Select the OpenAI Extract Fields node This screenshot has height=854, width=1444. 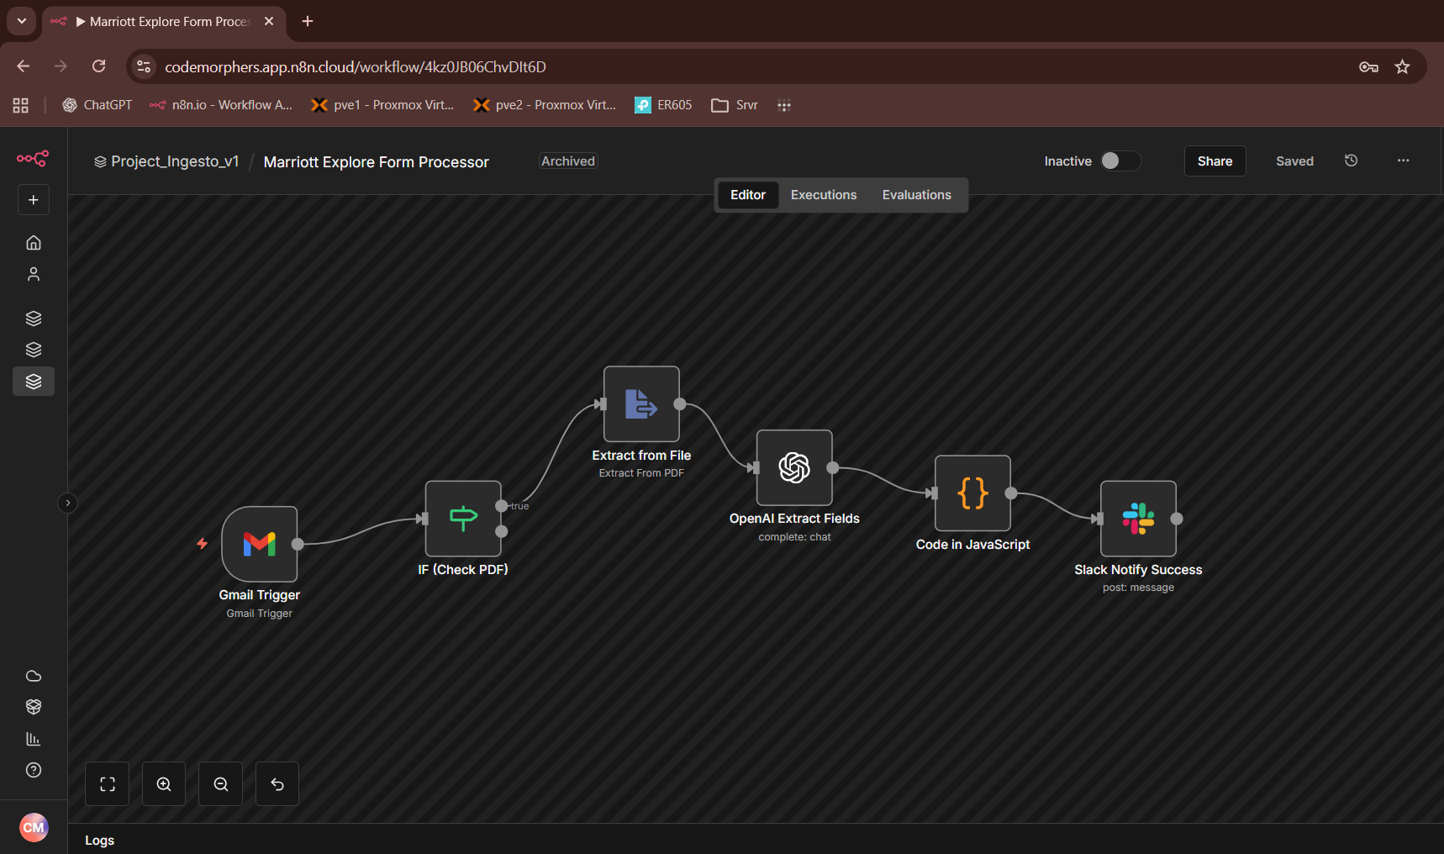click(794, 467)
